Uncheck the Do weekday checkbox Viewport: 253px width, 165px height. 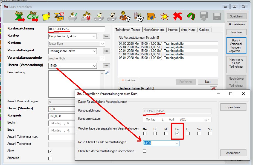[177, 134]
